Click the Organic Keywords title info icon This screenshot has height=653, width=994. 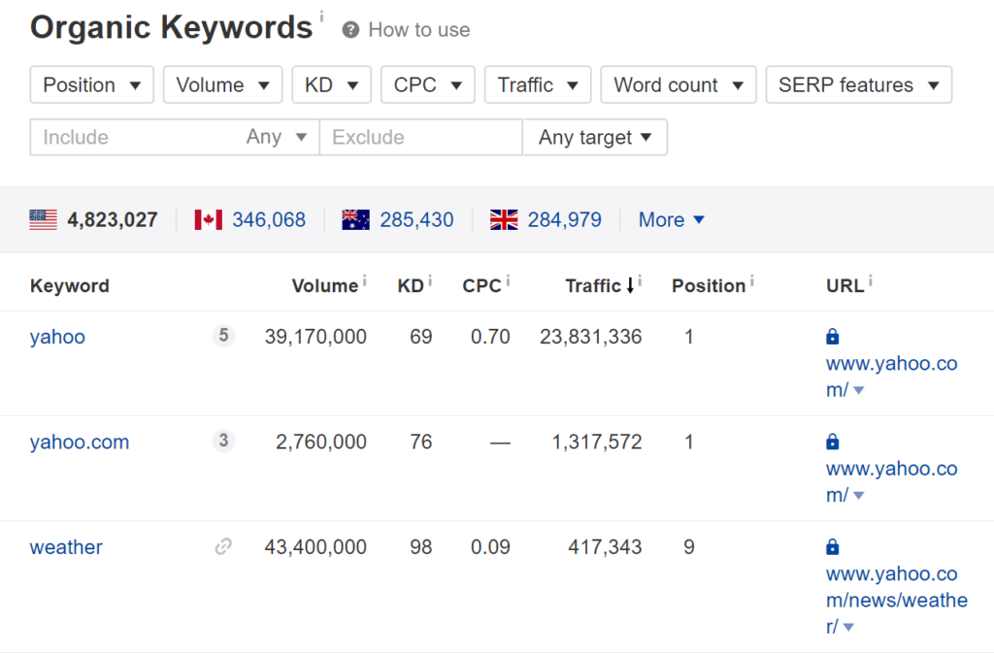pos(321,16)
